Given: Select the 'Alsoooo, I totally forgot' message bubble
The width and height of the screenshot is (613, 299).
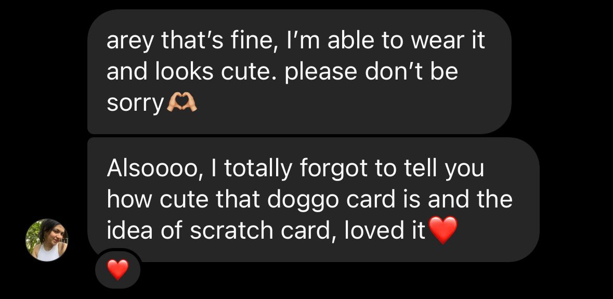Looking at the screenshot, I should 313,200.
